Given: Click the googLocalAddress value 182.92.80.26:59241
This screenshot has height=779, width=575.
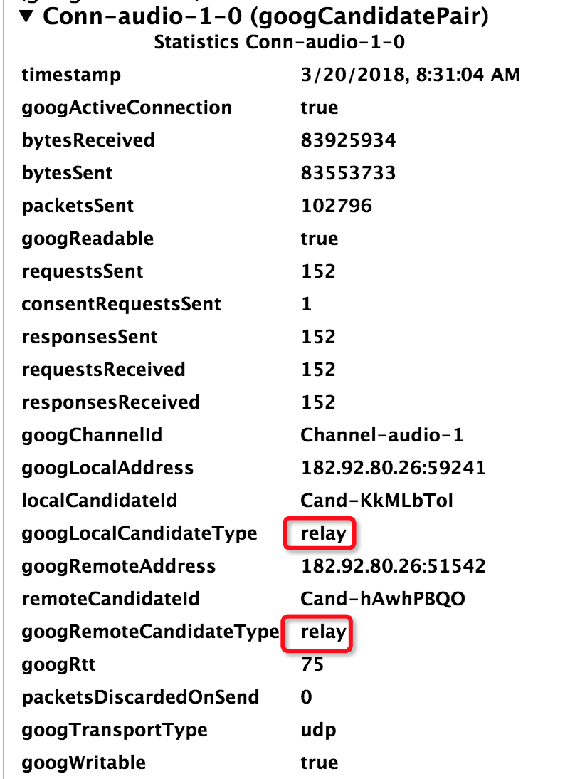Looking at the screenshot, I should (x=394, y=469).
